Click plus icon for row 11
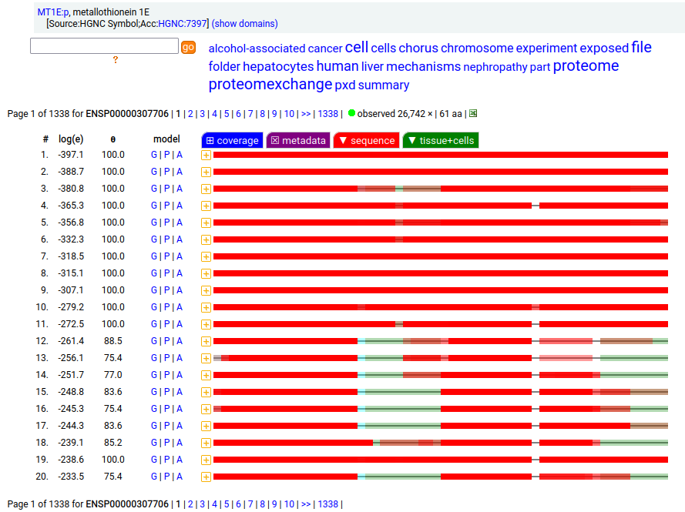The width and height of the screenshot is (685, 512). (x=207, y=324)
